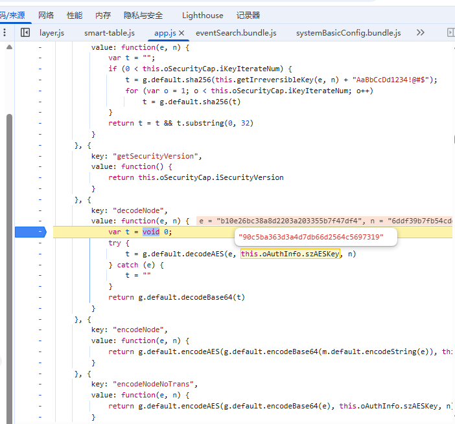Screen dimensions: 455x424
Task: Select the app.js file tab
Action: [x=165, y=33]
